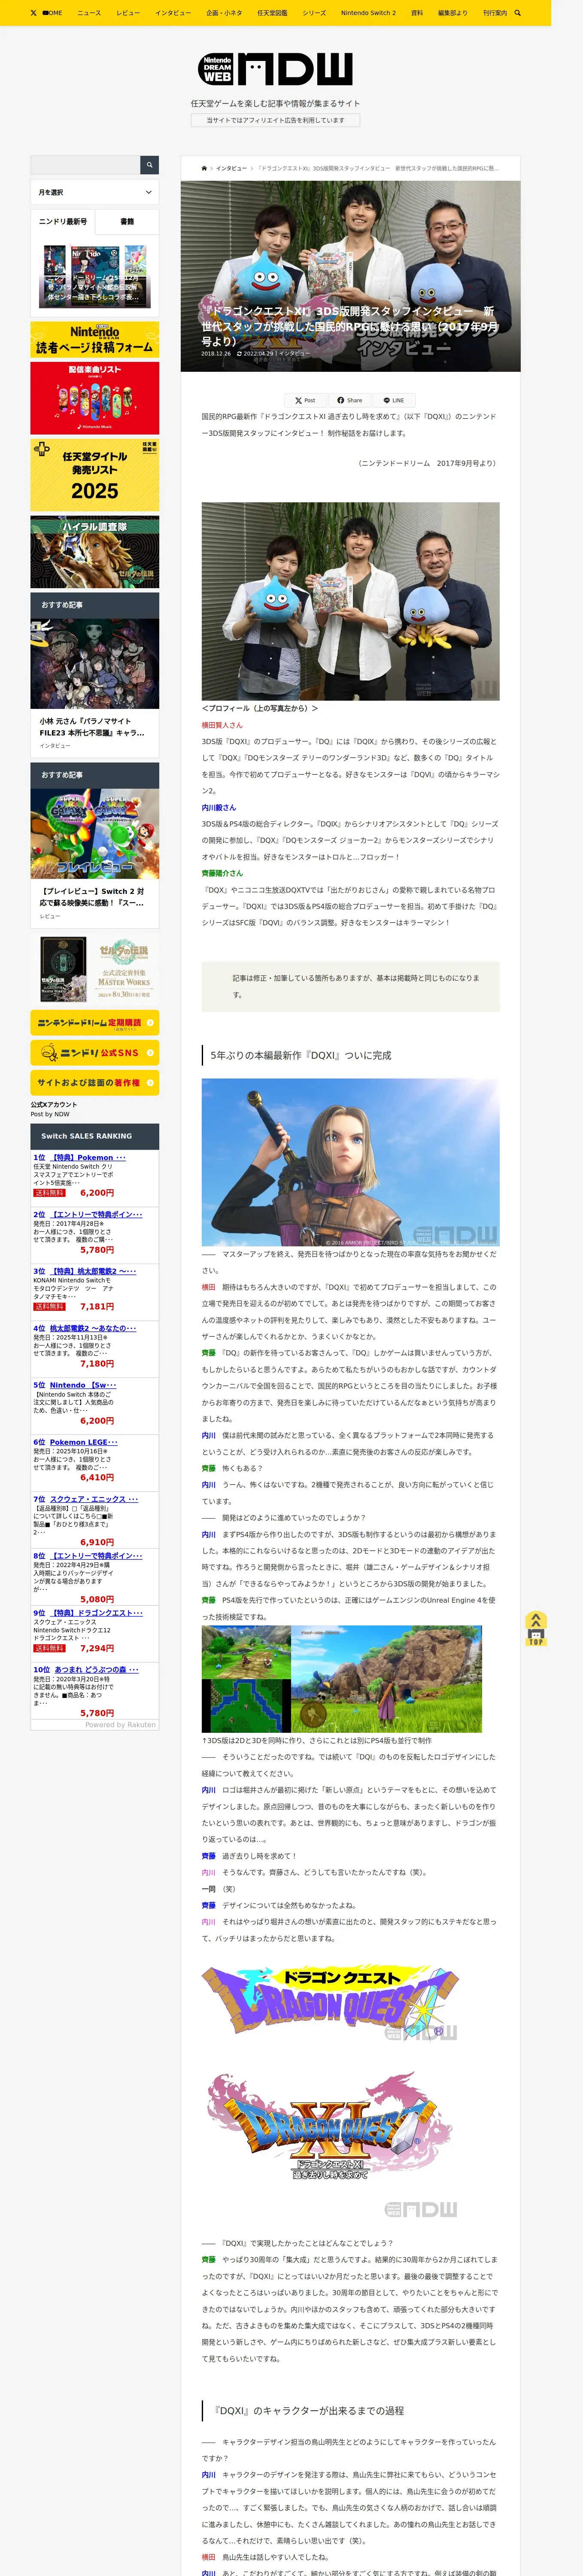583x2576 pixels.
Task: Select the ニンドリ最新号 tab
Action: coord(63,221)
